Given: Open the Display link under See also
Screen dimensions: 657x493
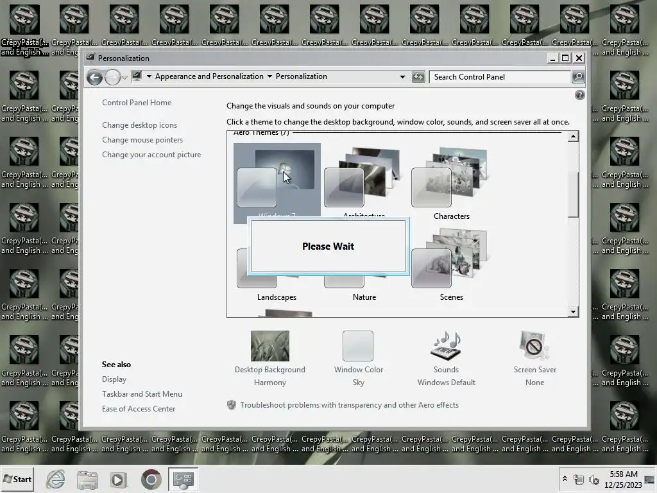Looking at the screenshot, I should tap(114, 379).
